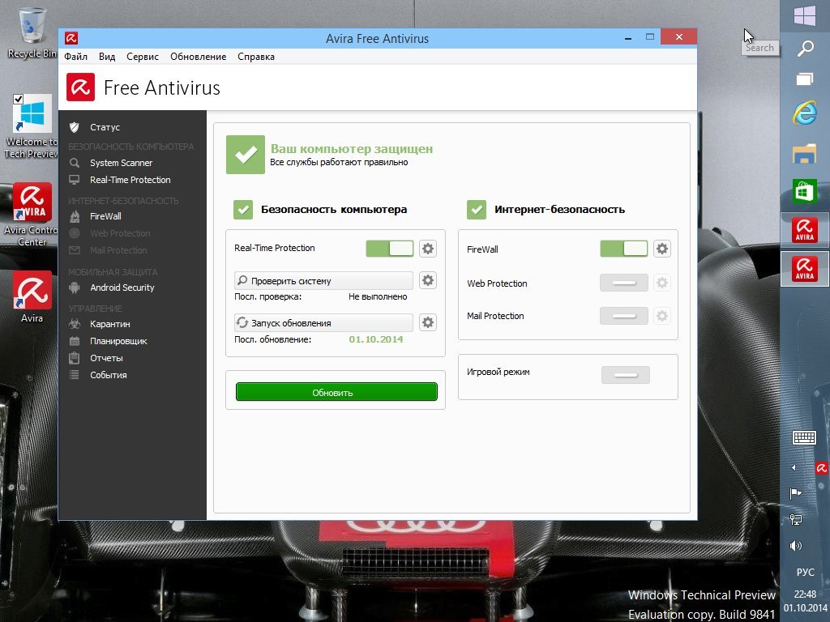Toggle the Mail Protection switch
The height and width of the screenshot is (622, 830).
[623, 317]
